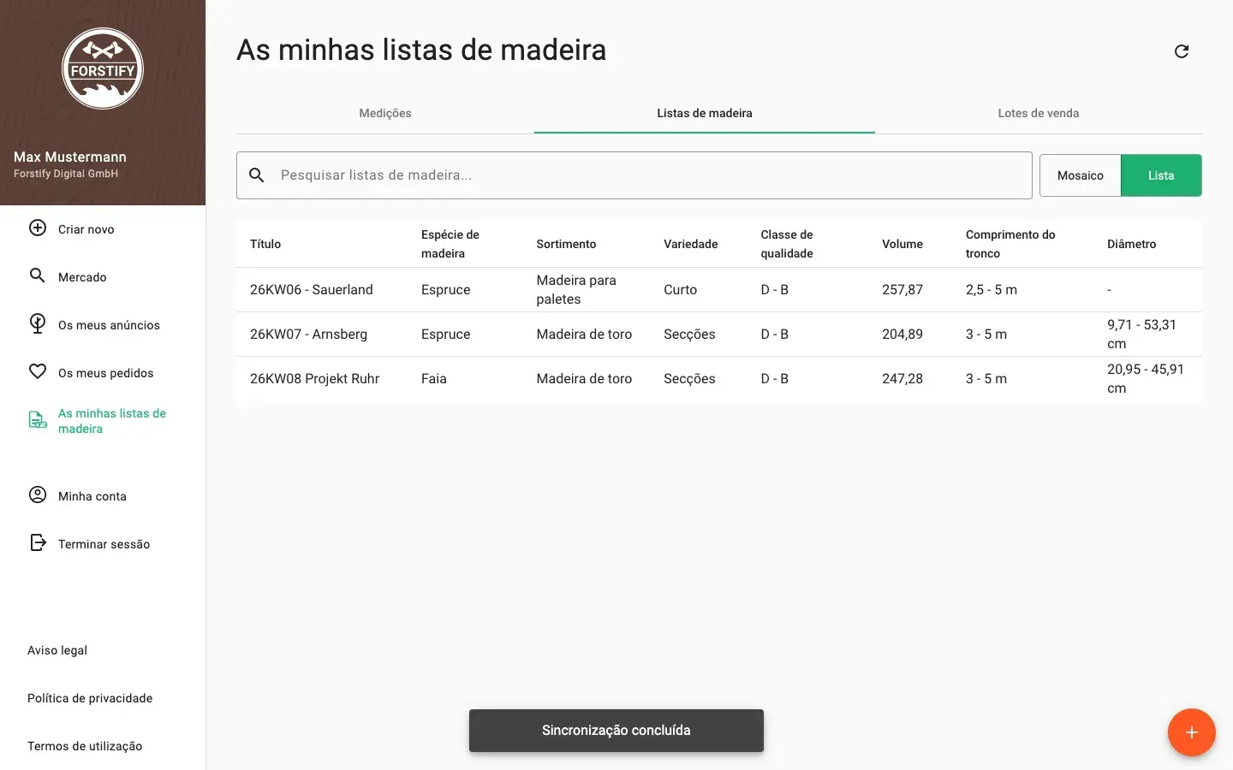1233x770 pixels.
Task: Click the Faia species cell
Action: [434, 378]
